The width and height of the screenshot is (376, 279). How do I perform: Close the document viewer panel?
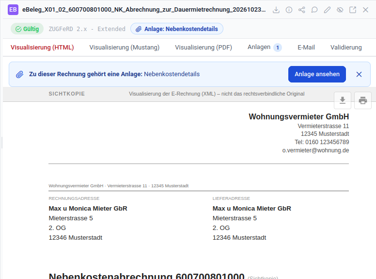coord(365,10)
